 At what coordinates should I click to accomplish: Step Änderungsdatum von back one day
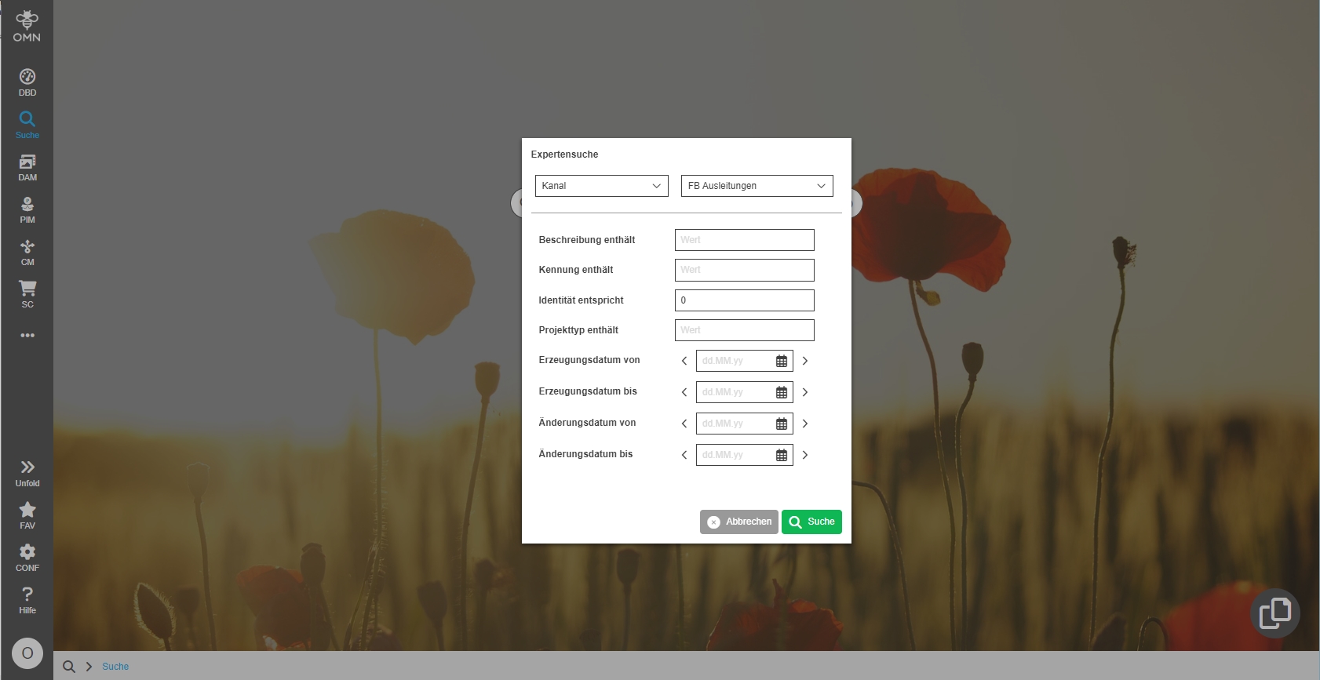click(684, 424)
